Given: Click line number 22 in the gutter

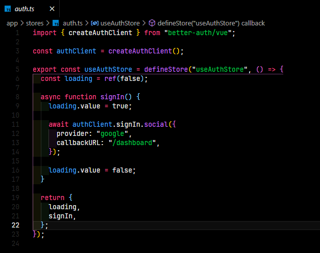Looking at the screenshot, I should 15,225.
